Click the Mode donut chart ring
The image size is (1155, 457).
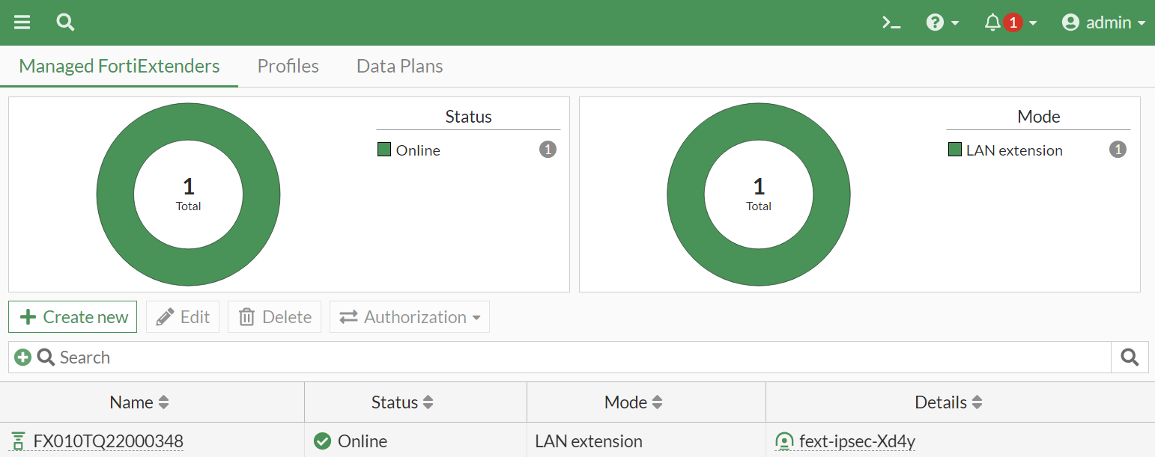[x=685, y=194]
